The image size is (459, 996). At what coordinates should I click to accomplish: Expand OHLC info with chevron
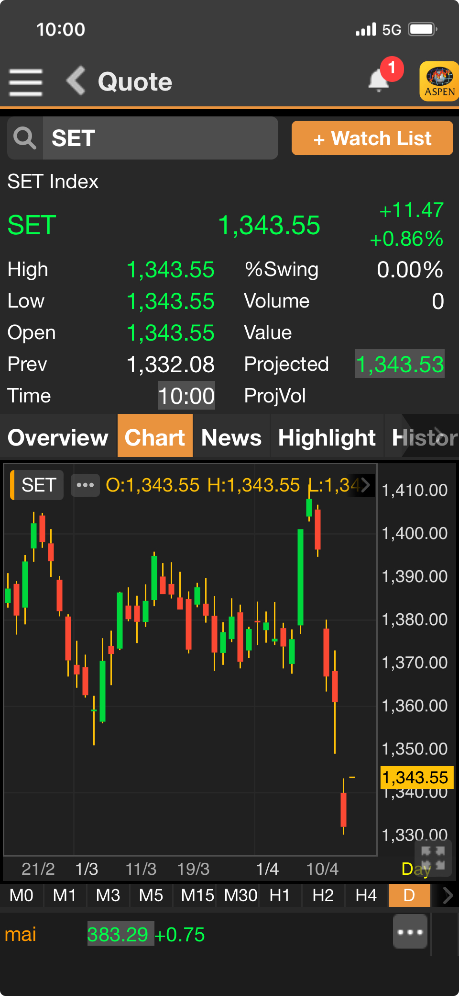coord(365,485)
